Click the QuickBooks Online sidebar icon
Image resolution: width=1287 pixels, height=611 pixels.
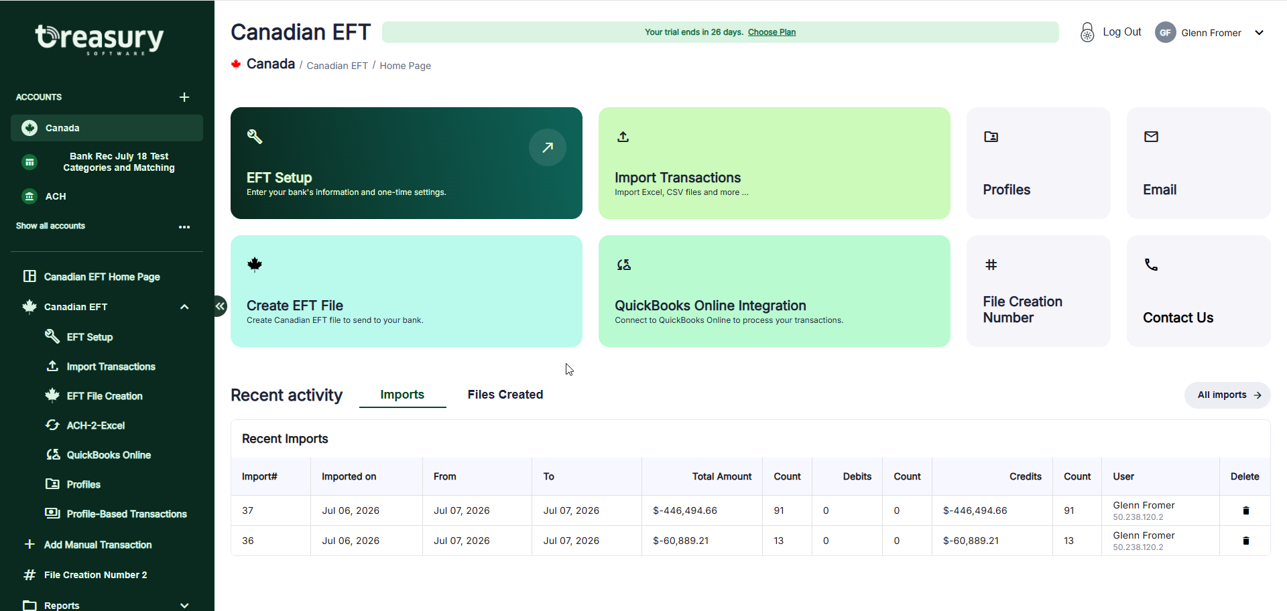click(52, 454)
